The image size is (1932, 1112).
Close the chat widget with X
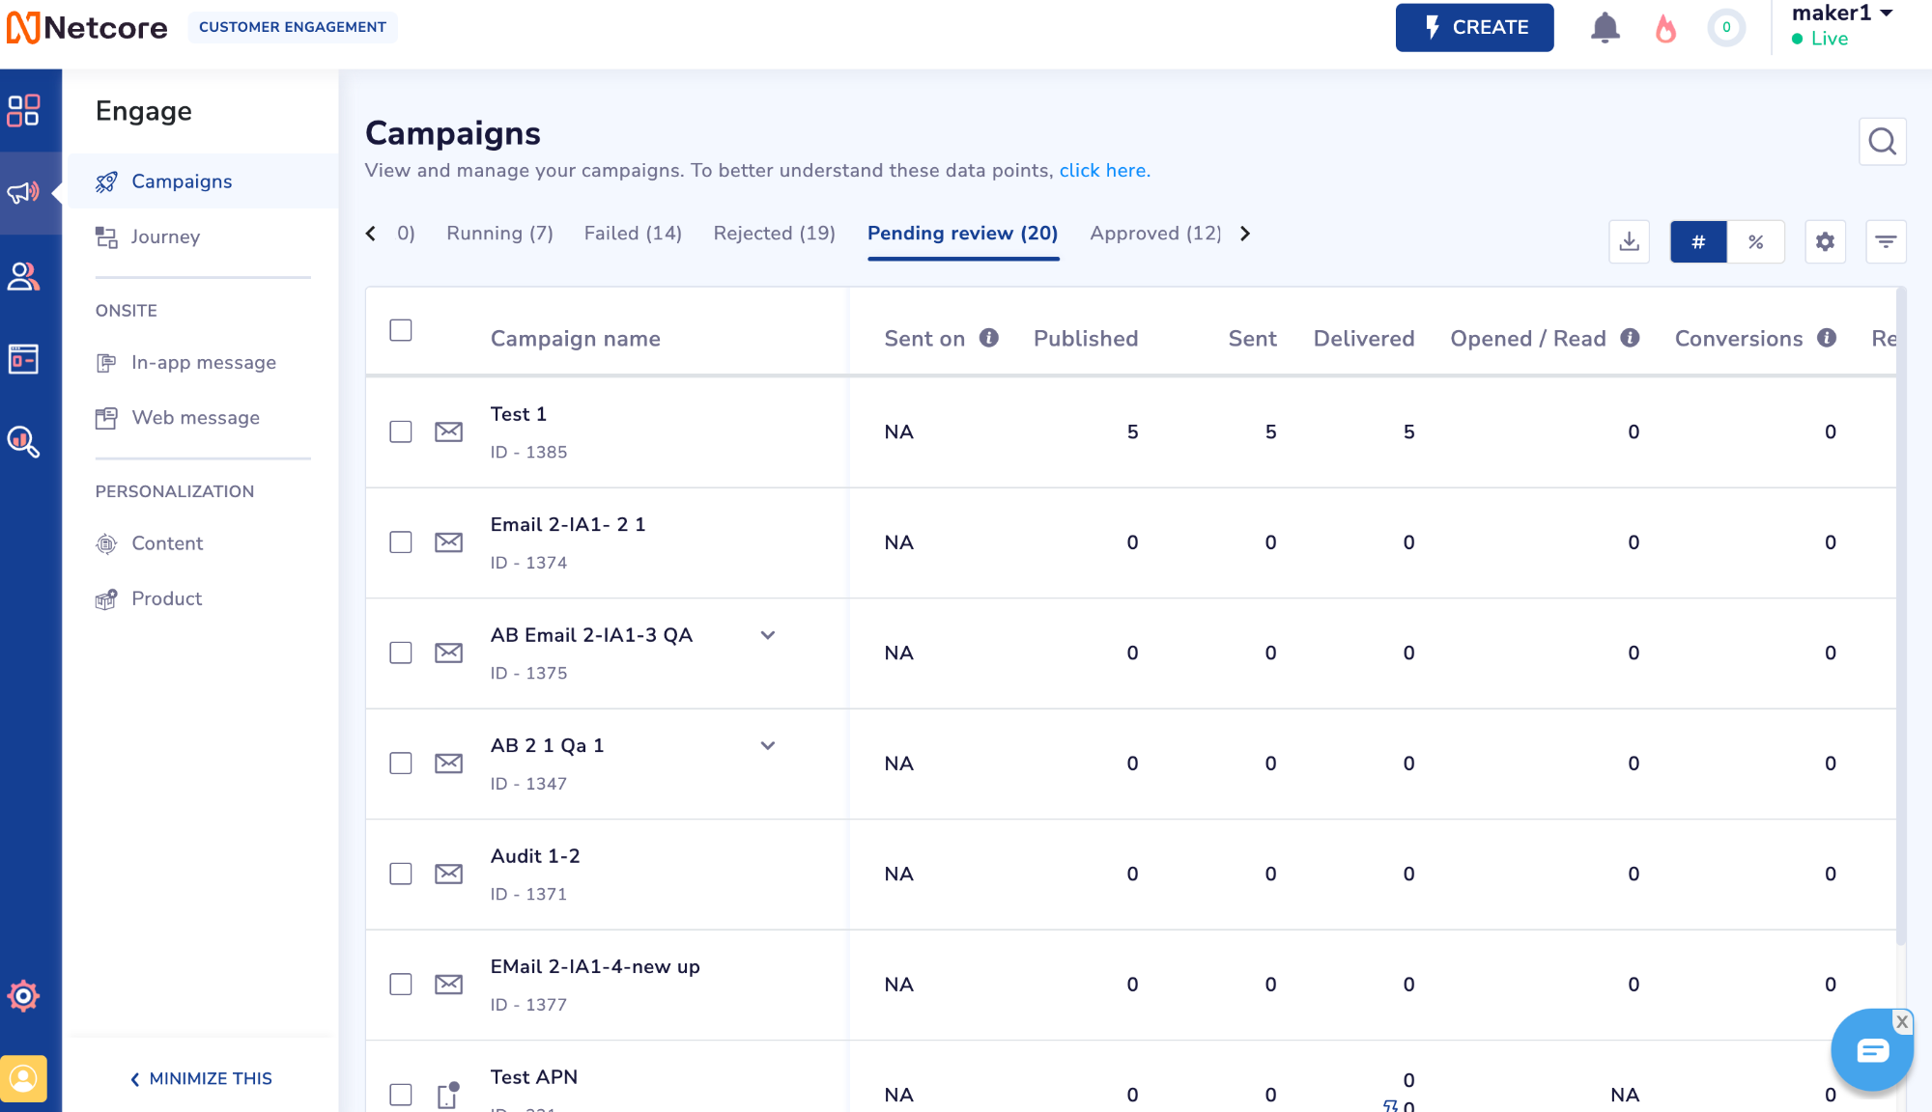click(x=1901, y=1021)
